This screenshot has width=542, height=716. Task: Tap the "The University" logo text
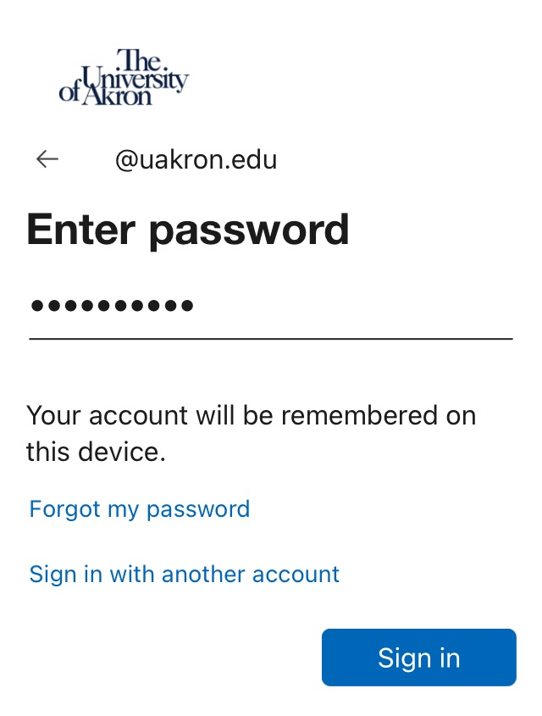[x=135, y=71]
